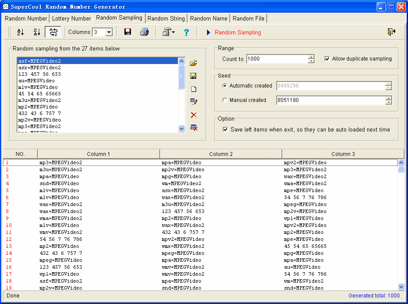
Task: Select the Manual created seed radio button
Action: [x=224, y=100]
